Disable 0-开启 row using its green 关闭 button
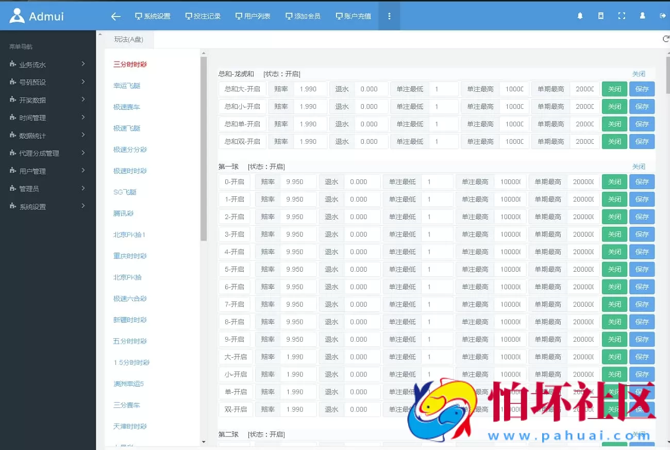 614,181
